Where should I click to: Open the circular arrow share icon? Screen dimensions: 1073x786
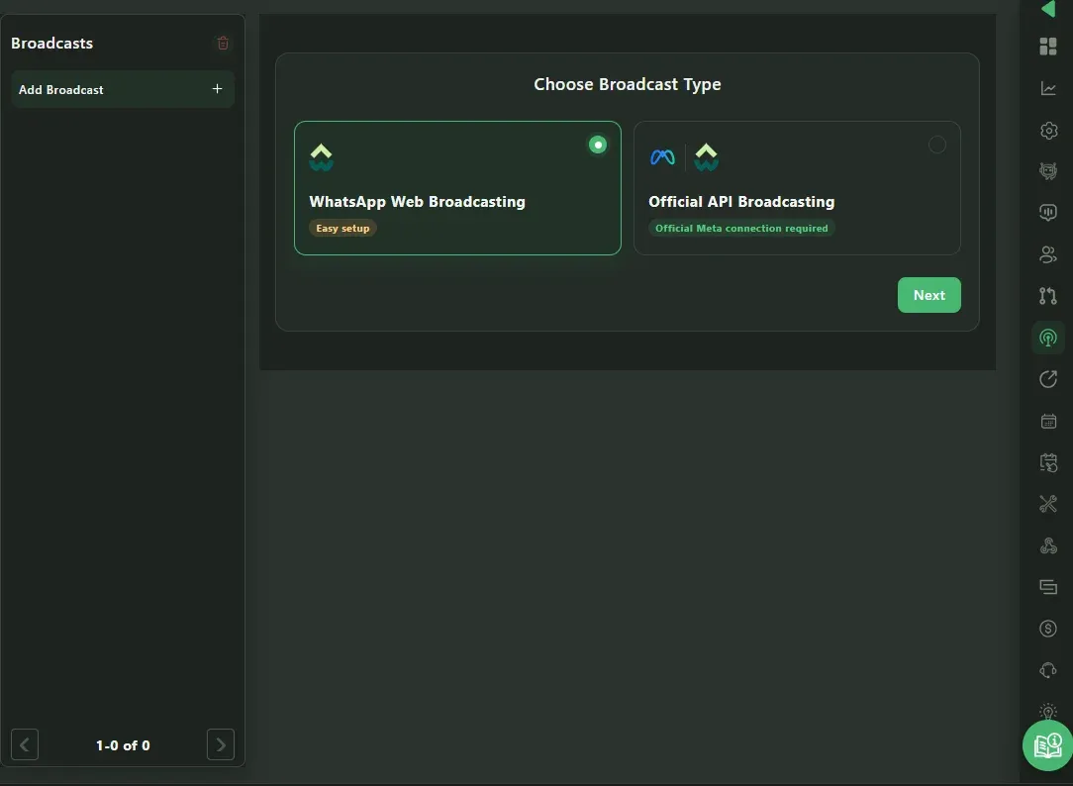(x=1047, y=379)
